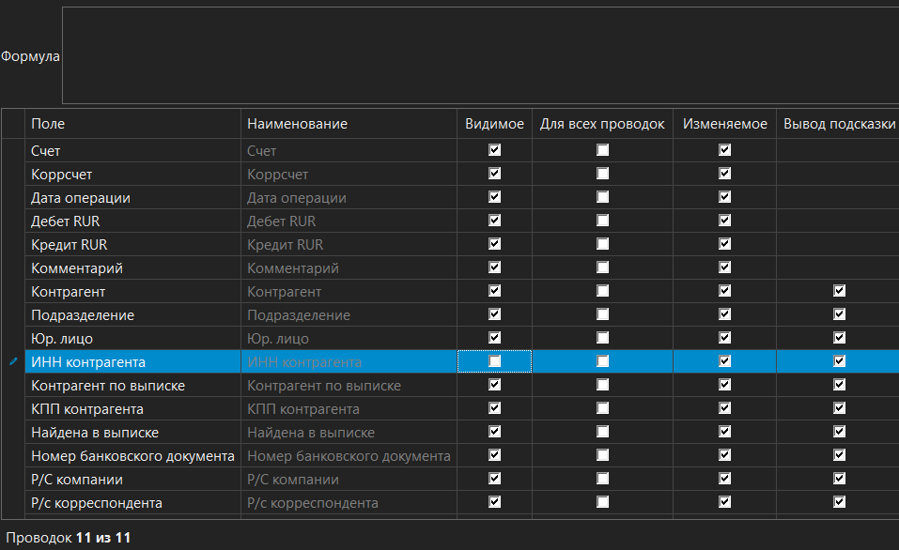Viewport: 899px width, 550px height.
Task: Uncheck Видимое for the Счет row
Action: coord(495,150)
